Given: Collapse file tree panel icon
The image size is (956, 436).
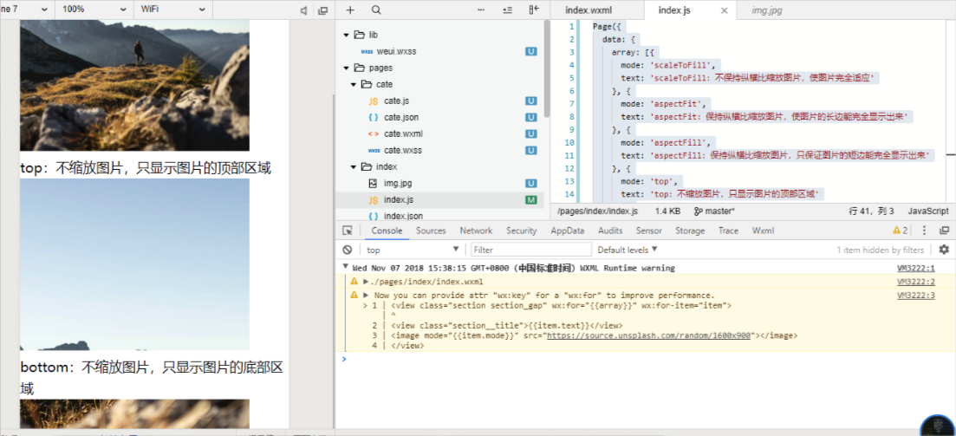Looking at the screenshot, I should tap(534, 10).
